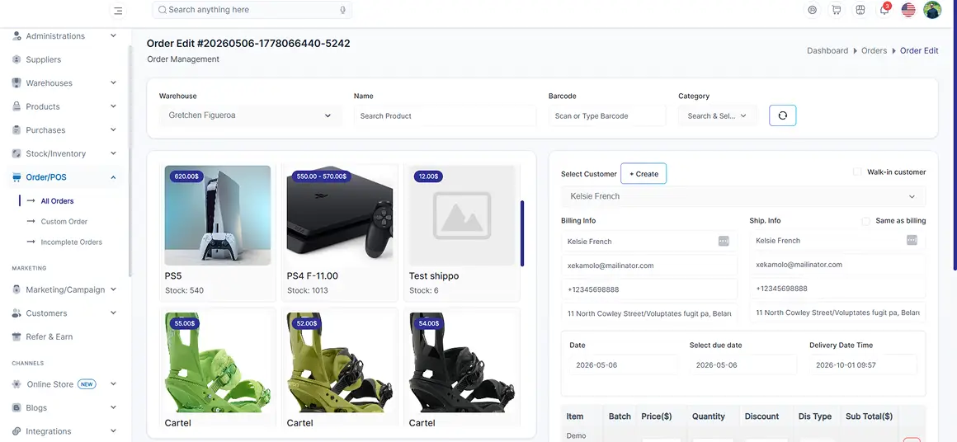Enable the Walk-in customer checkbox
The width and height of the screenshot is (957, 442).
(x=857, y=172)
